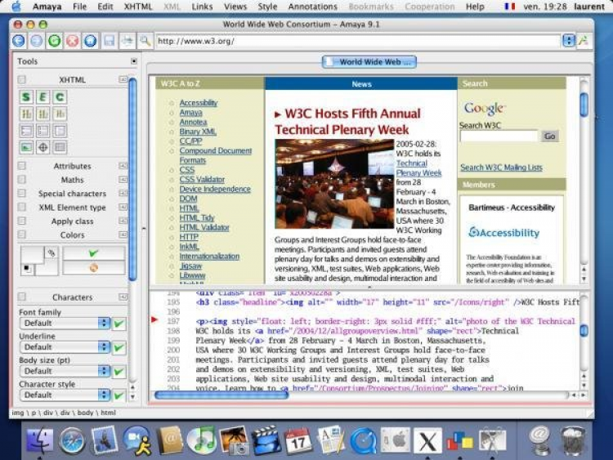This screenshot has height=460, width=613.
Task: Follow the Technical Plenary Week link
Action: pos(418,168)
